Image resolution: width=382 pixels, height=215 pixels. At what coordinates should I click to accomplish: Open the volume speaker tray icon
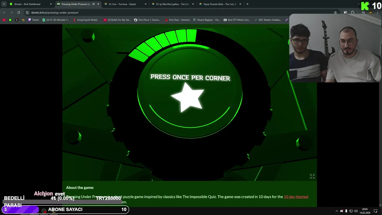[x=356, y=211]
